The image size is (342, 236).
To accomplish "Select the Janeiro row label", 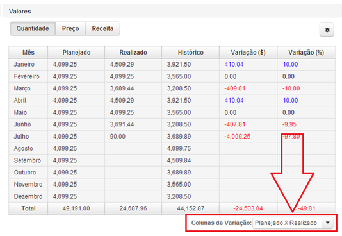I will coord(24,64).
